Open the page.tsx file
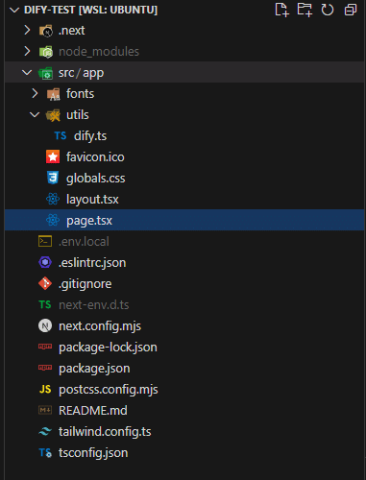Screen dimensions: 366x480 [x=89, y=221]
